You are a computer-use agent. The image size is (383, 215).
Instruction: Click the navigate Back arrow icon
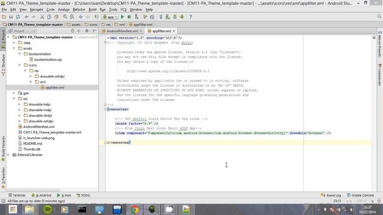(80, 17)
